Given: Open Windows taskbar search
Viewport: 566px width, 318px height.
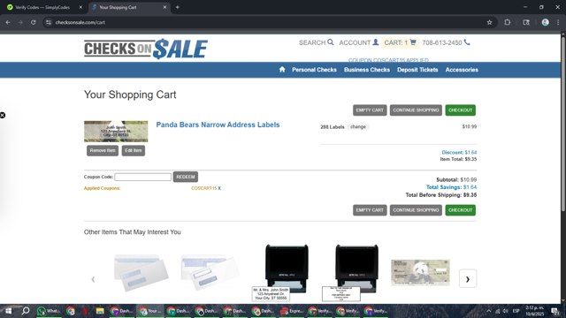Looking at the screenshot, I should tap(26, 311).
